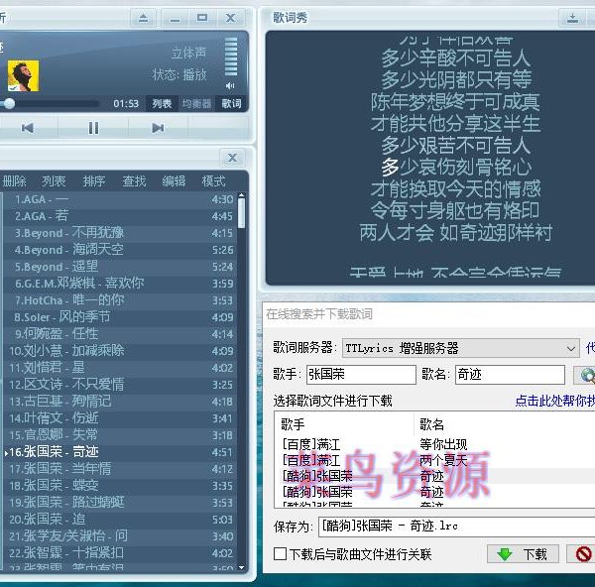
Task: Click the playback progress slider handle
Action: point(9,103)
